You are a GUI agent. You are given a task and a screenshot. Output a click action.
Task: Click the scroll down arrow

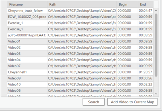click(156, 94)
